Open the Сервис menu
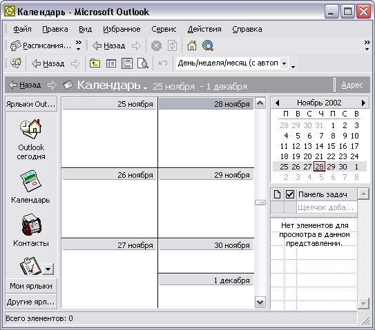This screenshot has width=375, height=330. (164, 29)
